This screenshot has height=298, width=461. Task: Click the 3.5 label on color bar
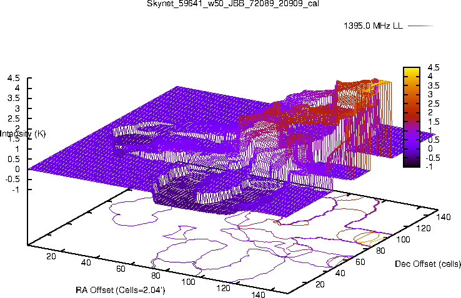434,85
